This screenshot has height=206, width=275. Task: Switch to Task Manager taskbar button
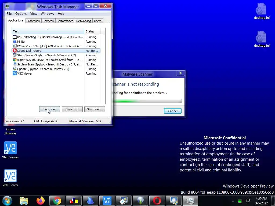[x=190, y=201]
